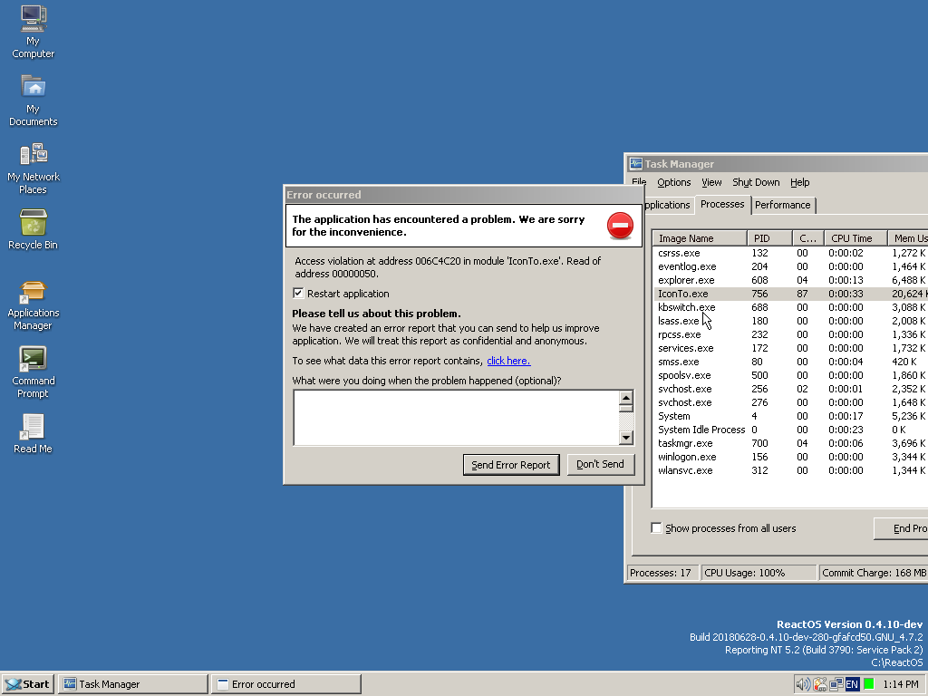Select the IconTo.exe process row
The height and width of the screenshot is (696, 928).
point(790,294)
